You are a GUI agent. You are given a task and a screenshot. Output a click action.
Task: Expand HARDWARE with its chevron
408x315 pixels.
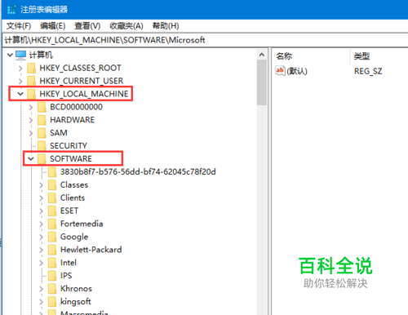tap(31, 120)
